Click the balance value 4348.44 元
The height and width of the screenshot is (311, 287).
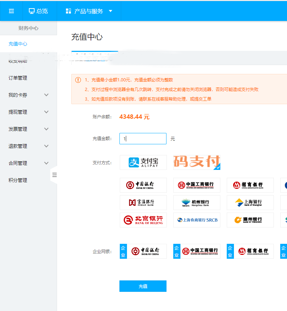(x=134, y=117)
